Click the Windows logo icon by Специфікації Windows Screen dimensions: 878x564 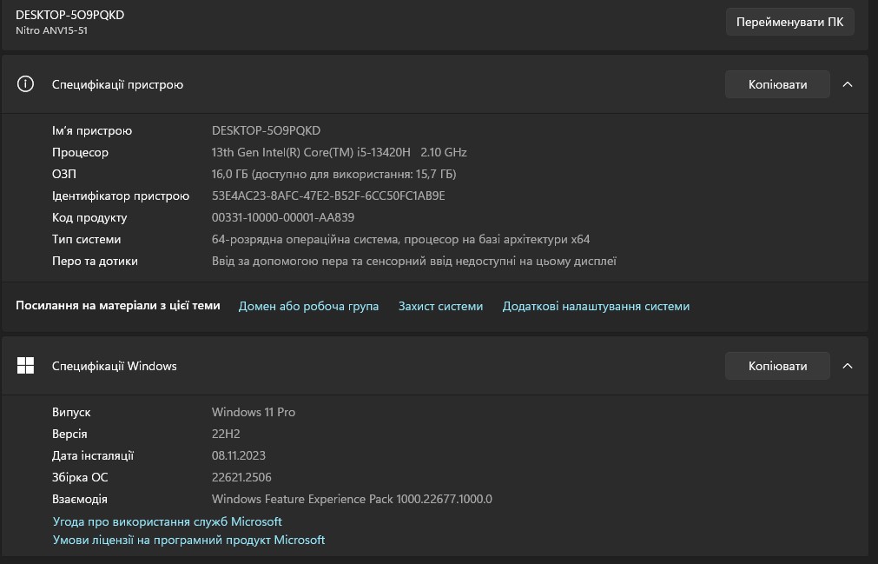[26, 366]
